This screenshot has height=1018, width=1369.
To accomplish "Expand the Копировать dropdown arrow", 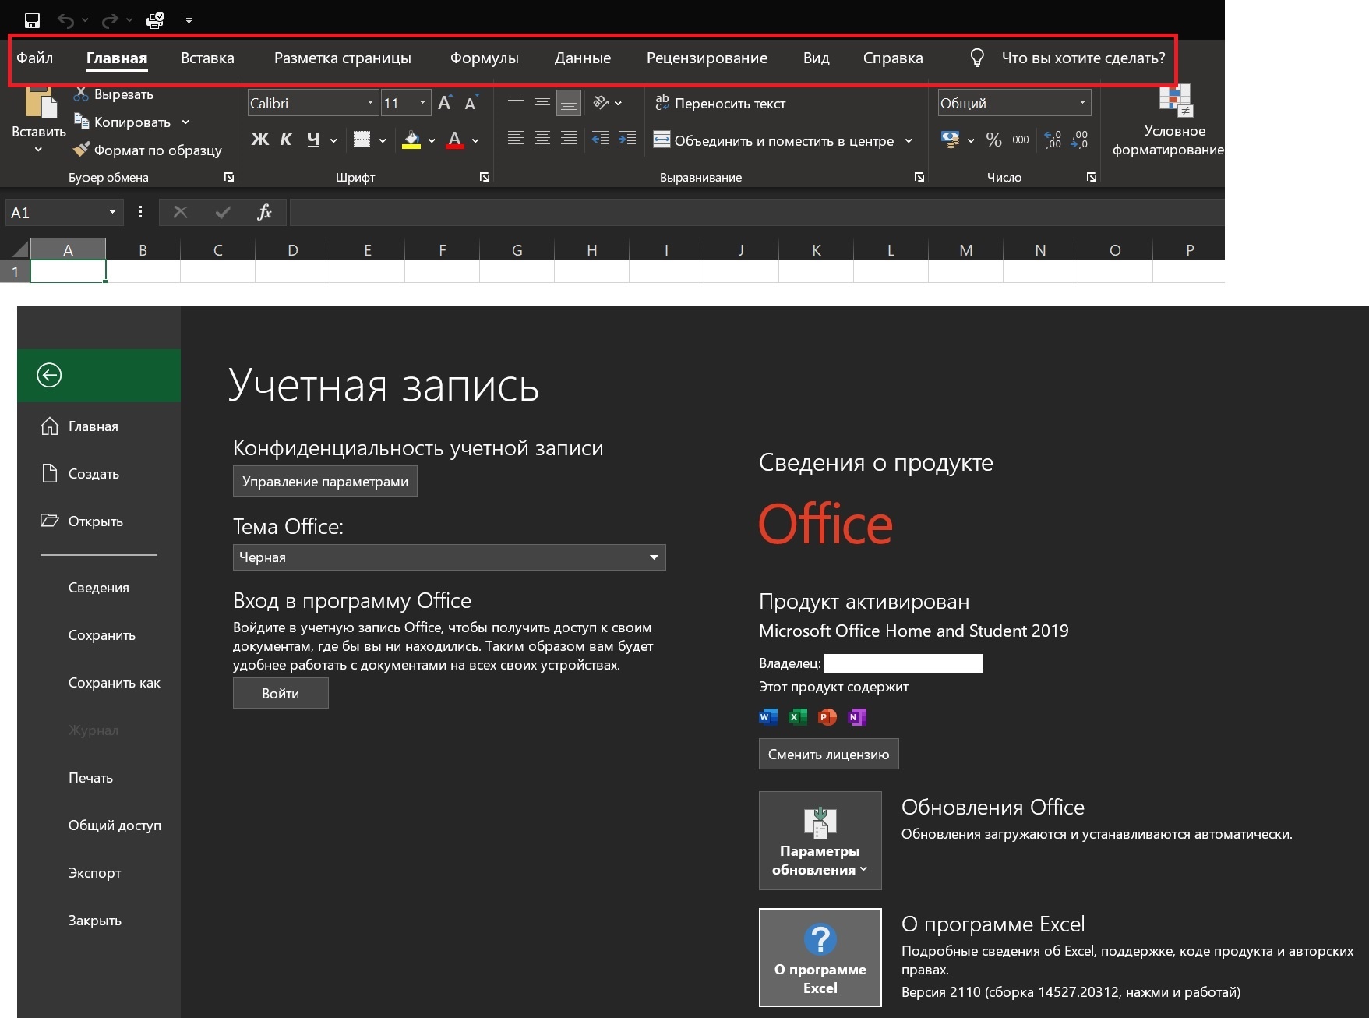I will point(185,122).
